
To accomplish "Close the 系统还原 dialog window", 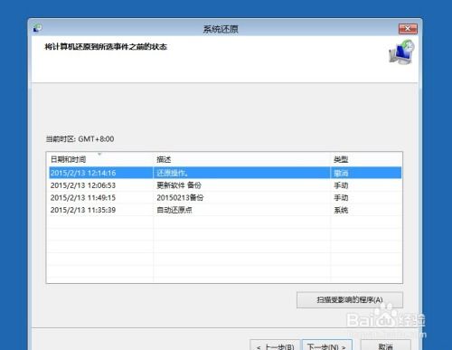I will coord(408,29).
